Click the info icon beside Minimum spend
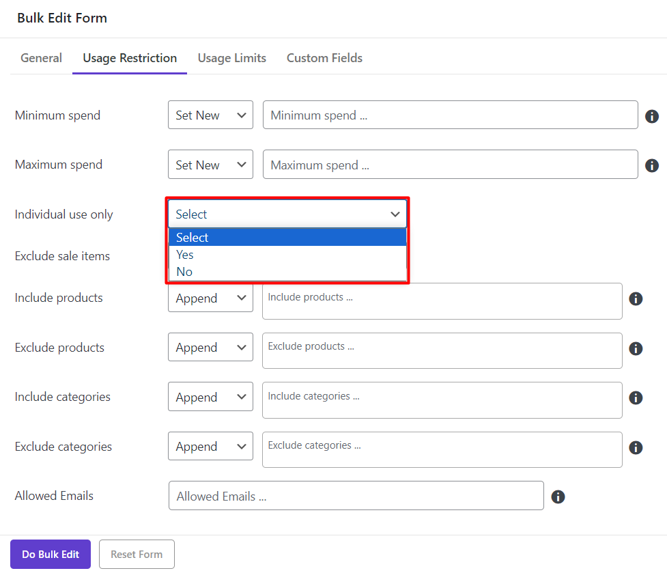 (651, 116)
